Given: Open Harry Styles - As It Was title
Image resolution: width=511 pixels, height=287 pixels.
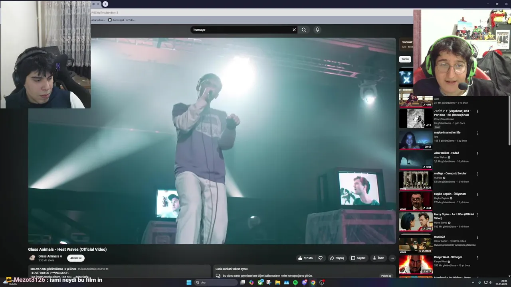Looking at the screenshot, I should click(454, 216).
